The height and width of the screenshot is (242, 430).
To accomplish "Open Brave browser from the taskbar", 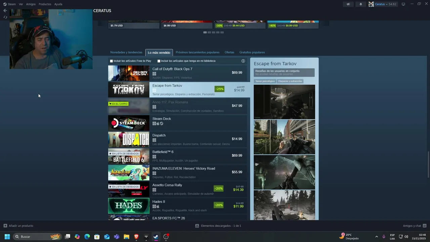I will click(x=136, y=237).
